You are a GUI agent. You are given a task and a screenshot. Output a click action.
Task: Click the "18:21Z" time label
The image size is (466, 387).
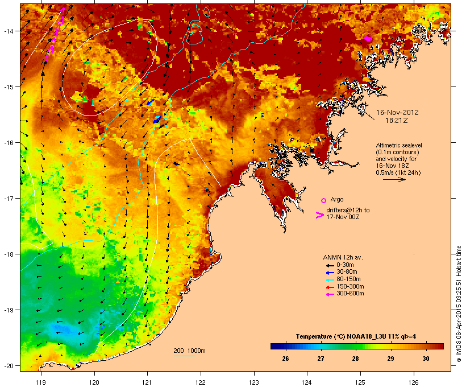pos(397,121)
